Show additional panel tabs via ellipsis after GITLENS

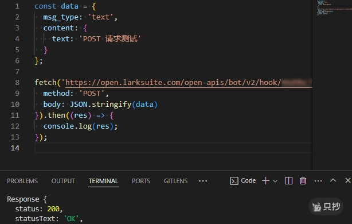point(203,181)
